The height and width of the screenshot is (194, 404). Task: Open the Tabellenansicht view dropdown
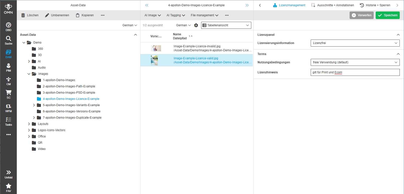click(x=226, y=25)
